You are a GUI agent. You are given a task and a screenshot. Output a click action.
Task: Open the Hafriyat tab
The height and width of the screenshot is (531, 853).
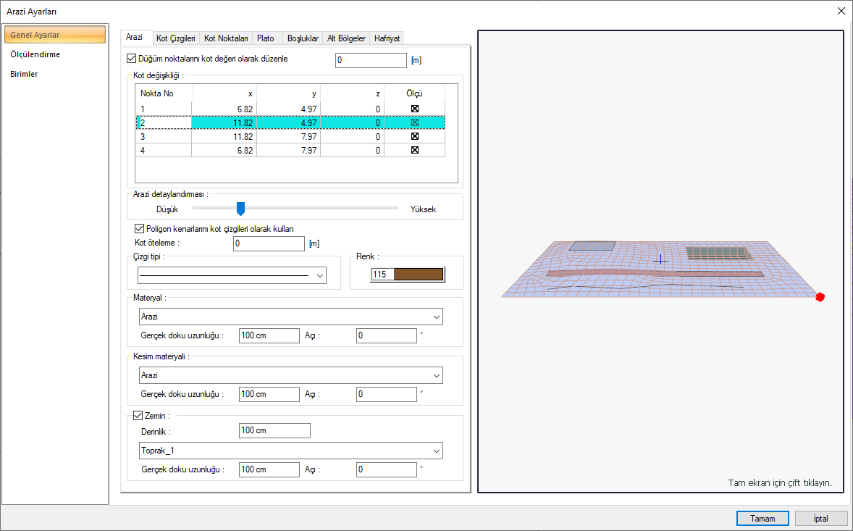click(x=387, y=38)
